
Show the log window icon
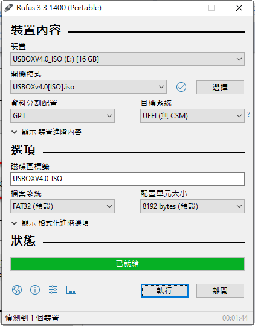point(71,290)
